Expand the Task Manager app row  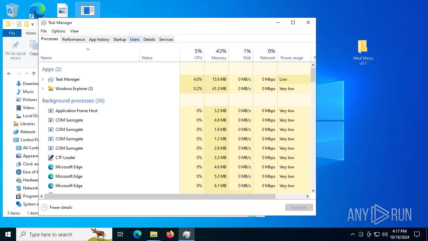pos(42,79)
